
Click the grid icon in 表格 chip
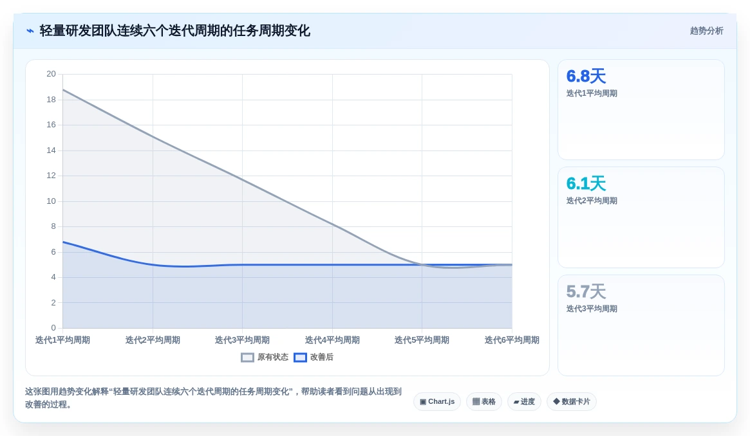pyautogui.click(x=476, y=402)
